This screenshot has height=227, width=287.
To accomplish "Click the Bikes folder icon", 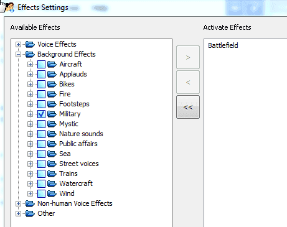I will click(52, 84).
